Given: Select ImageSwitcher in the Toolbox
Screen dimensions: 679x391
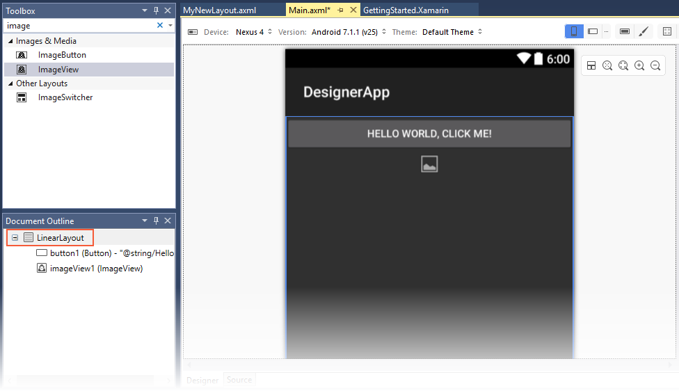Looking at the screenshot, I should (89, 97).
